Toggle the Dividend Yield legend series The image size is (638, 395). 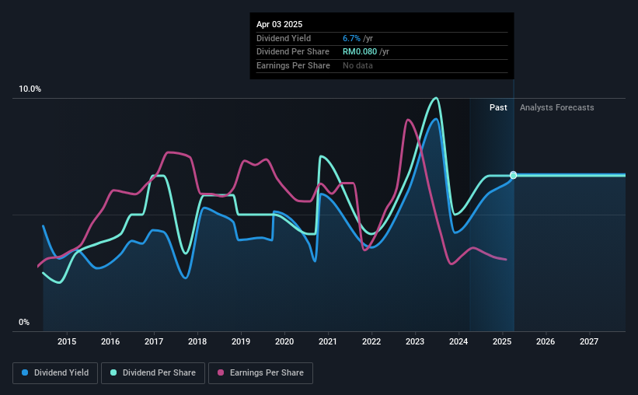coord(55,373)
